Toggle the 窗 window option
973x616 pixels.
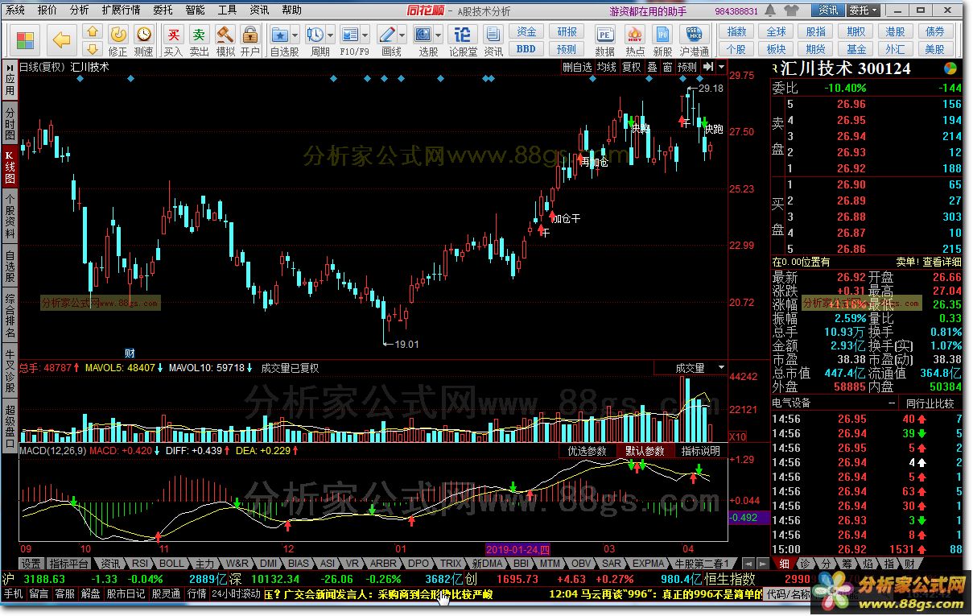pyautogui.click(x=667, y=68)
